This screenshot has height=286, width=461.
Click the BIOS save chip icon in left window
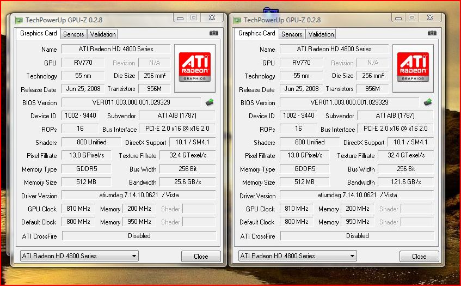210,102
